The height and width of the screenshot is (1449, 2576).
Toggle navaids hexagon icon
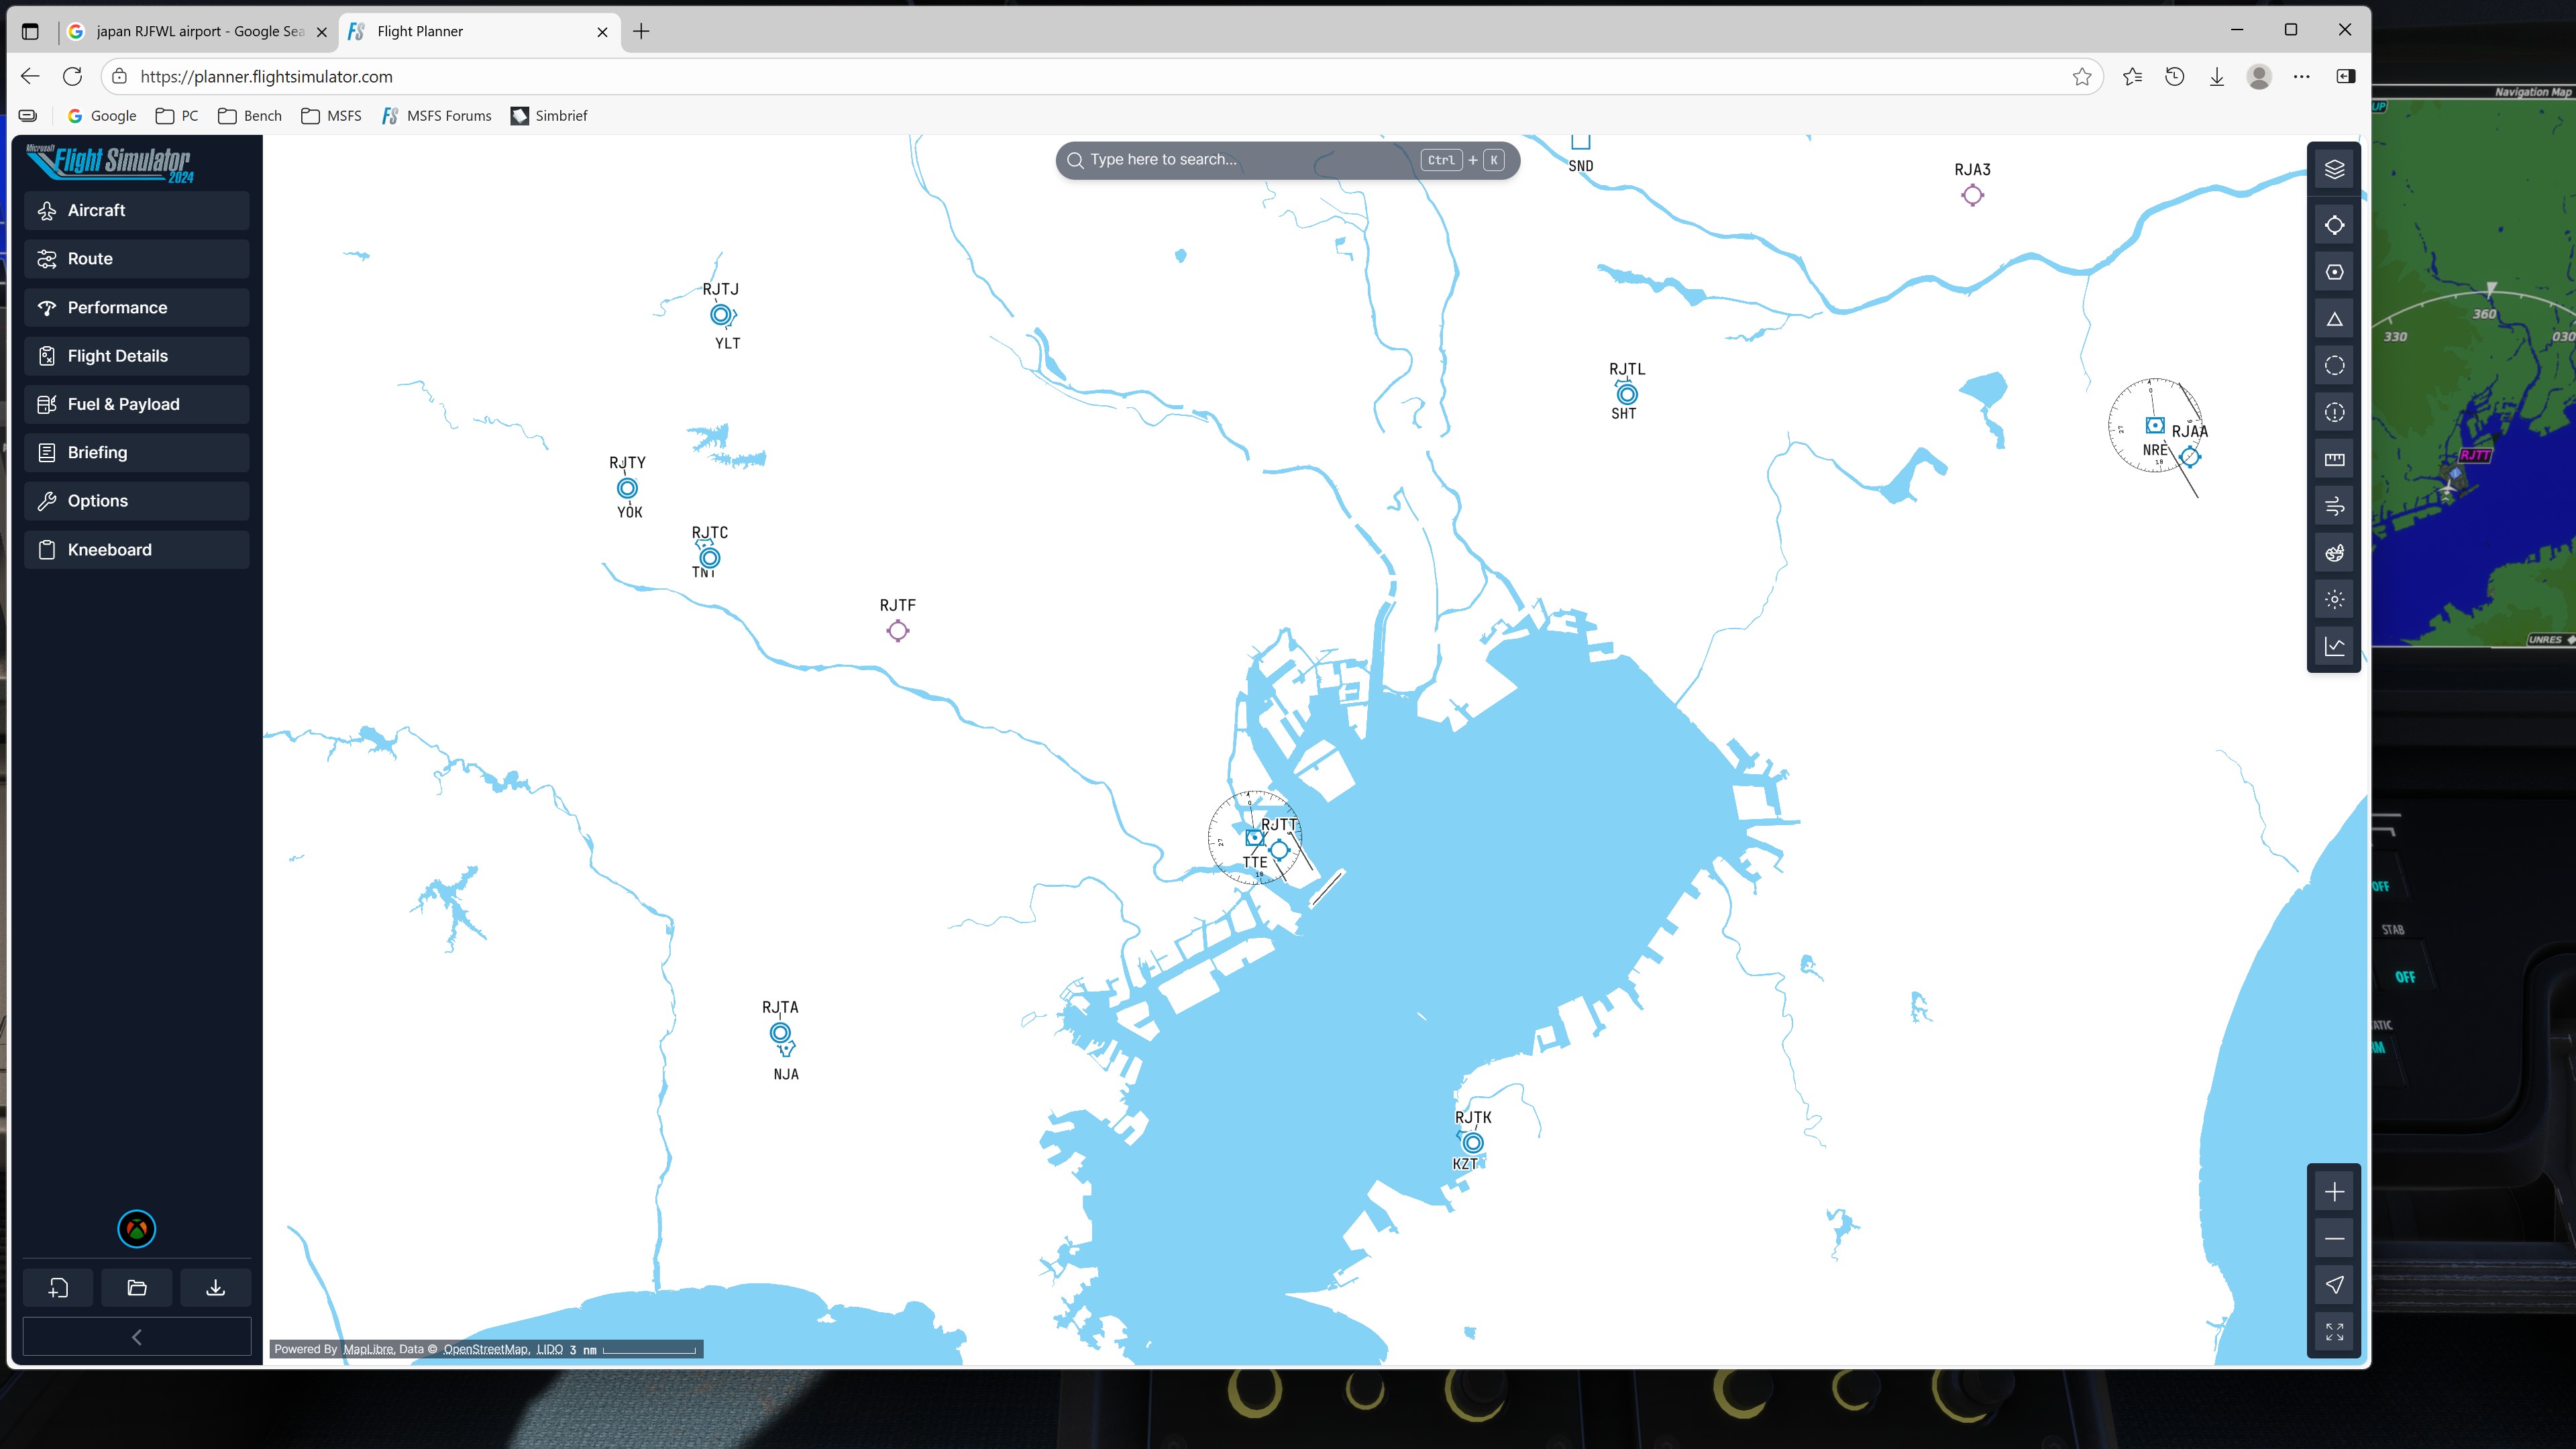[x=2334, y=272]
